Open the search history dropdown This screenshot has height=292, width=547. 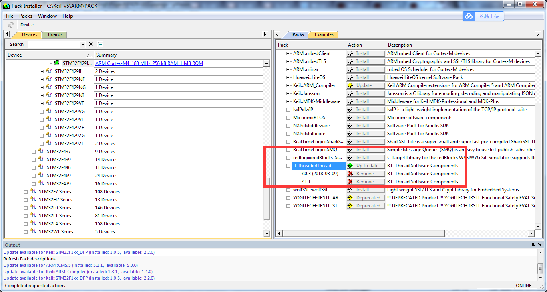point(83,45)
